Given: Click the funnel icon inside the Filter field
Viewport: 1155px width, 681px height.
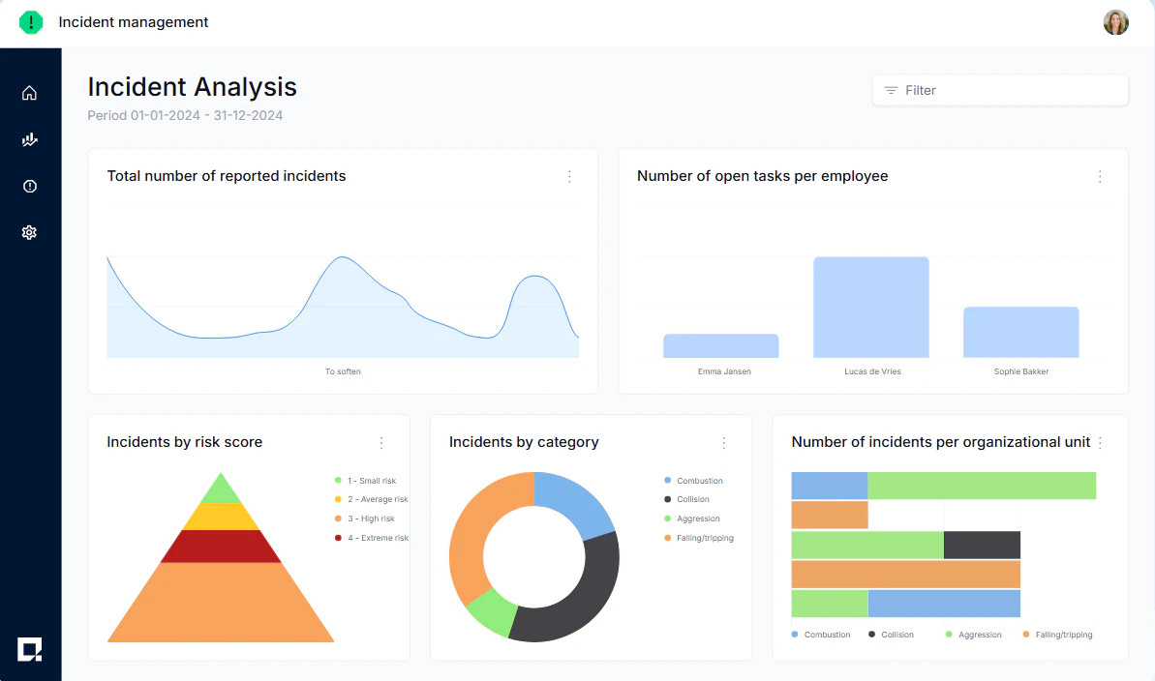Looking at the screenshot, I should (x=890, y=90).
